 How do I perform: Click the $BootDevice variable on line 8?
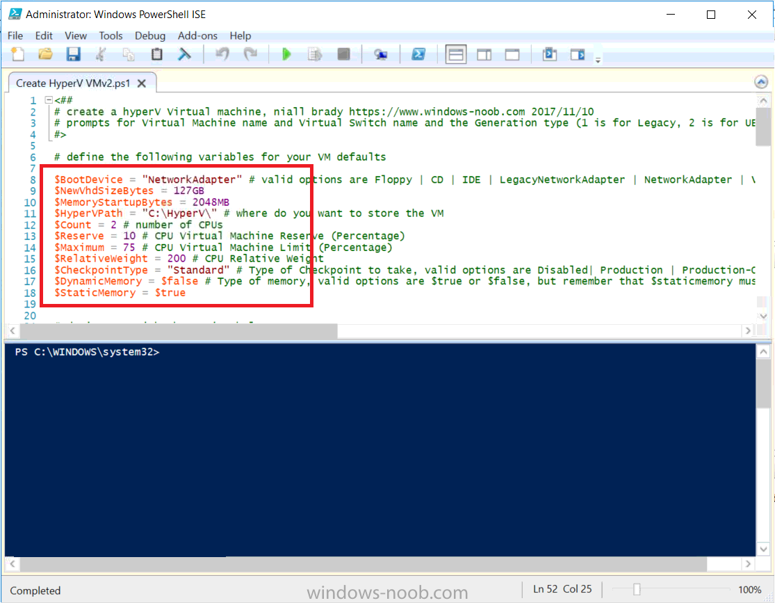[x=88, y=179]
